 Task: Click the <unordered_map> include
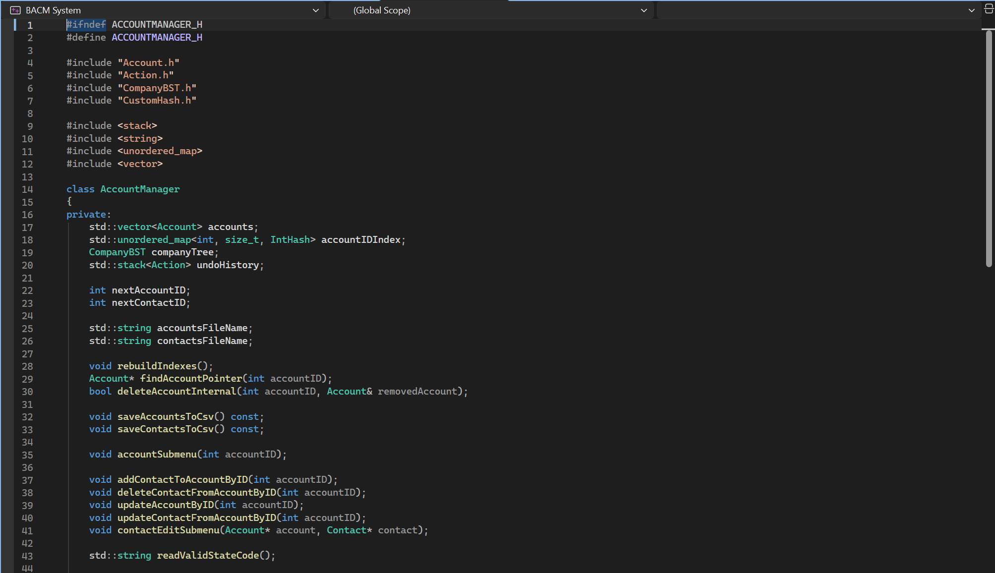coord(160,151)
